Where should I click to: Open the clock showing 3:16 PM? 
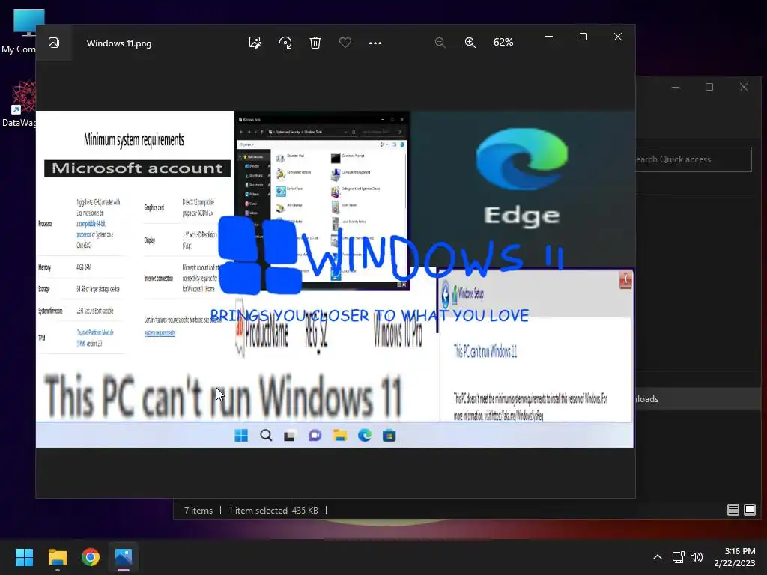734,557
